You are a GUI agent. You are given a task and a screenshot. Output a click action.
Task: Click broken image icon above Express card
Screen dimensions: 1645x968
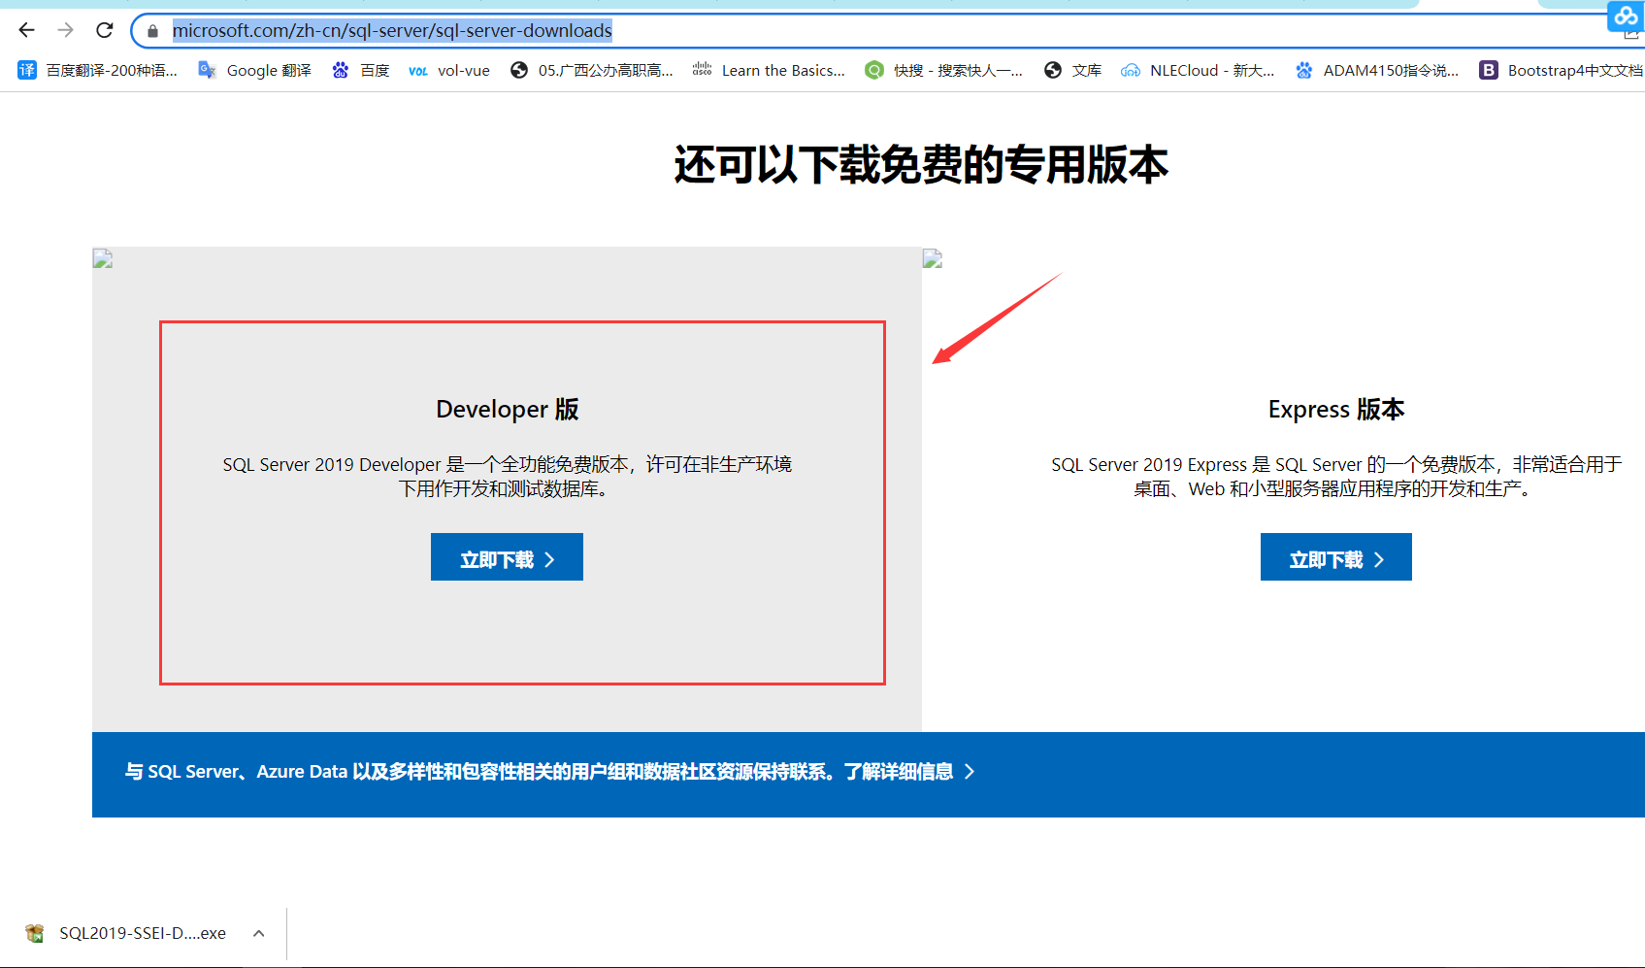coord(933,258)
